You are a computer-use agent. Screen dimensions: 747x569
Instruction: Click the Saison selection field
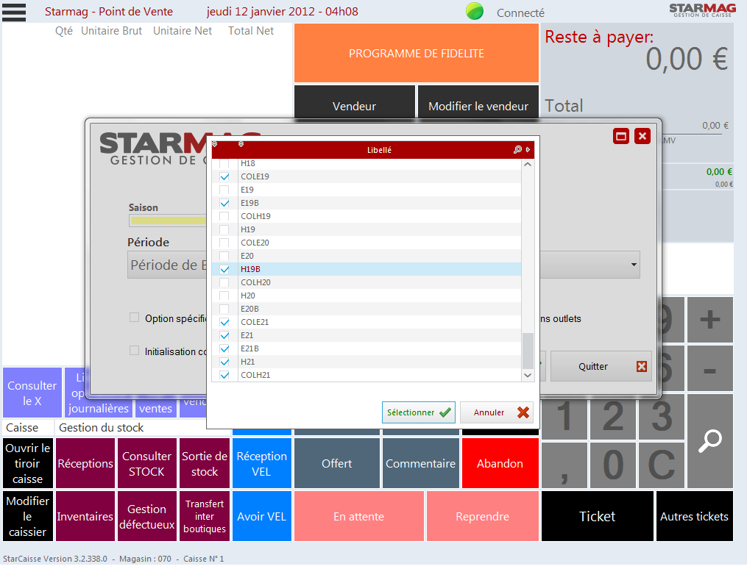168,221
